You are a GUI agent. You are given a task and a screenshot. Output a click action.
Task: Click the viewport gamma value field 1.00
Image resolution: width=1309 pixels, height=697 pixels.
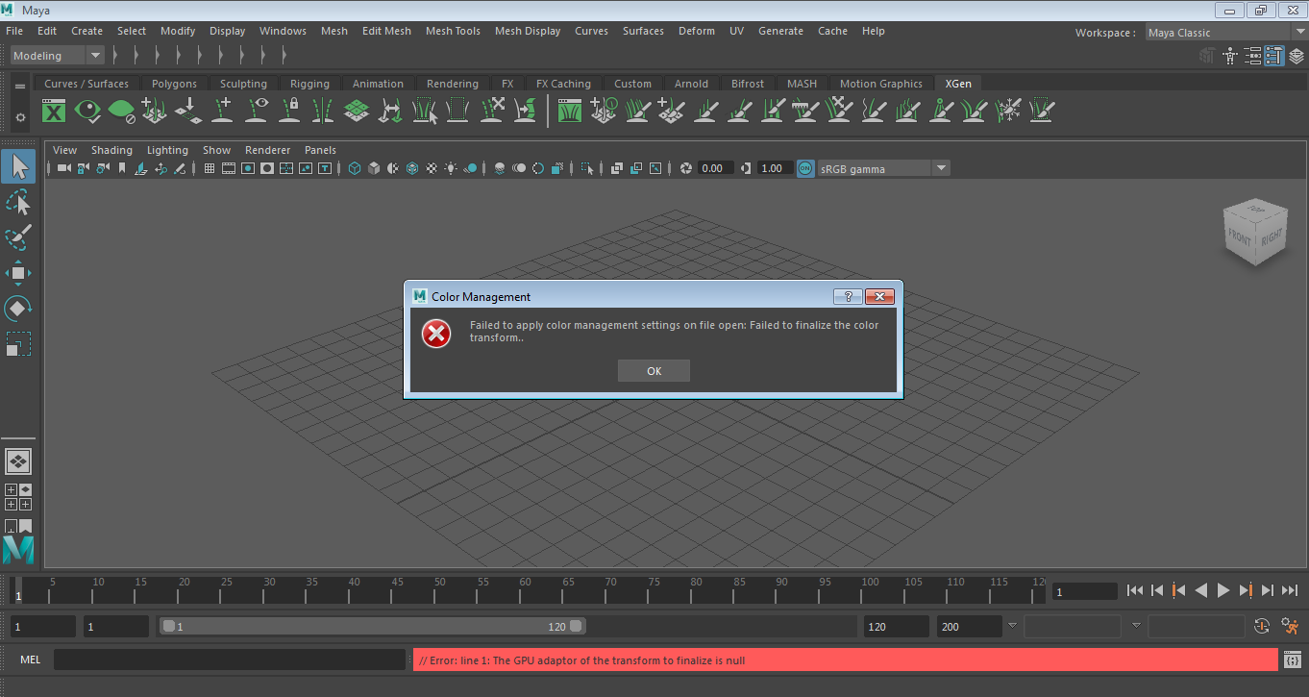pos(774,168)
